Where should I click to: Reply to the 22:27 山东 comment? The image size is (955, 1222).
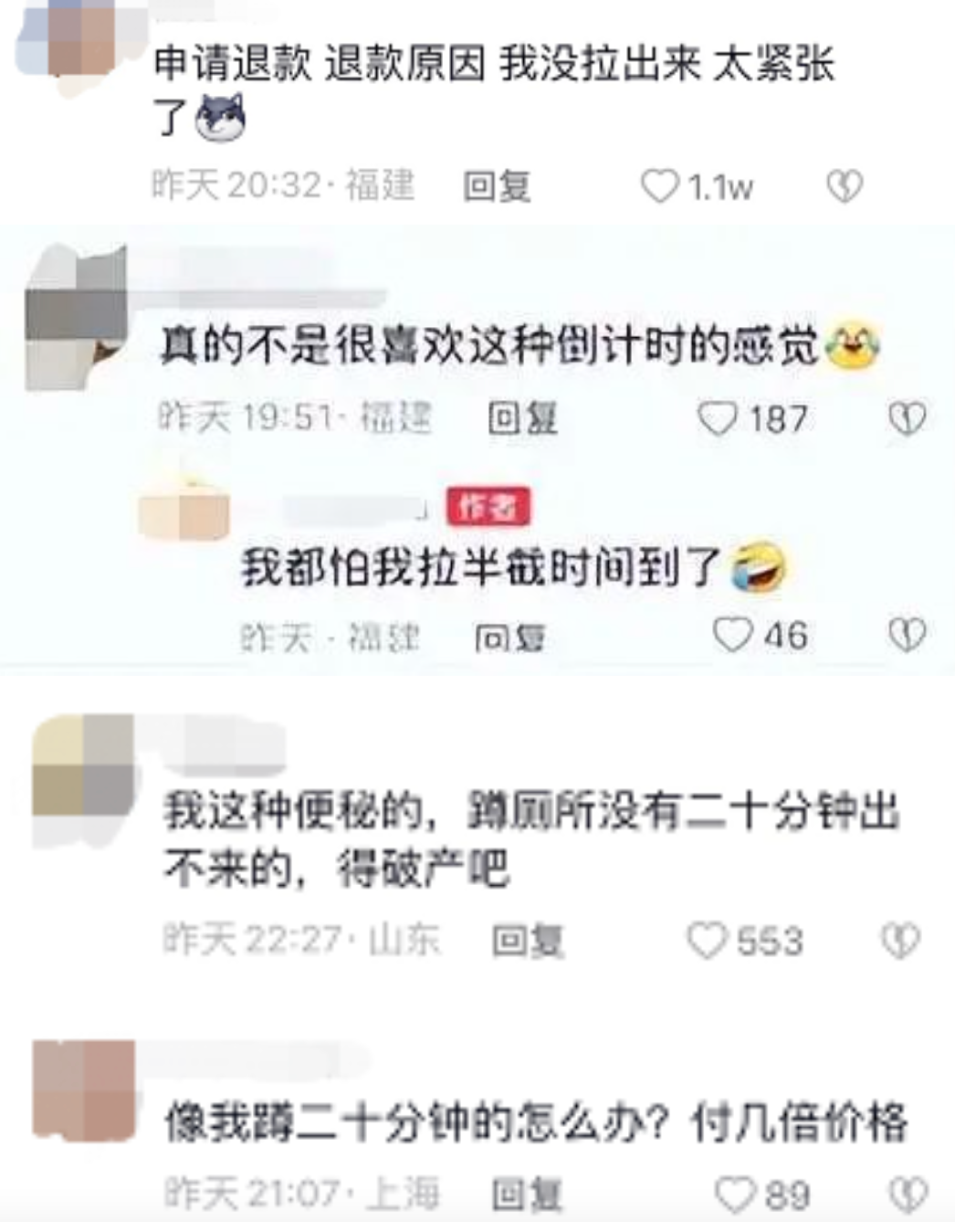tap(528, 941)
